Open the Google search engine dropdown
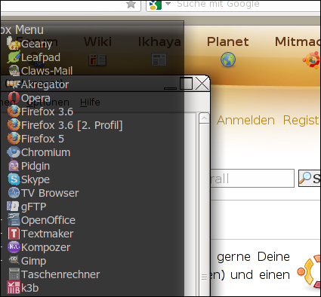The image size is (321, 297). (x=168, y=4)
